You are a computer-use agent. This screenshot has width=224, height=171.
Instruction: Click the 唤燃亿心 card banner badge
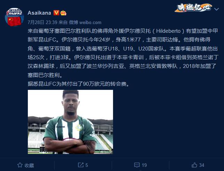193,8
